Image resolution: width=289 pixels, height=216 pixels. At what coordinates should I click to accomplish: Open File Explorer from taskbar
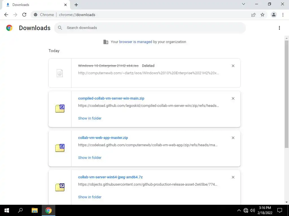click(34, 210)
